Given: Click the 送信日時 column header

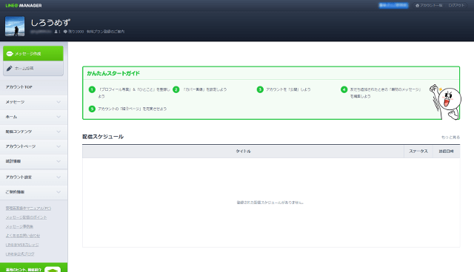Looking at the screenshot, I should point(446,152).
